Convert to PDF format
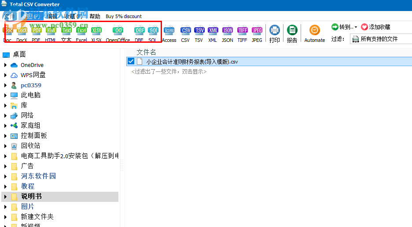 click(36, 34)
